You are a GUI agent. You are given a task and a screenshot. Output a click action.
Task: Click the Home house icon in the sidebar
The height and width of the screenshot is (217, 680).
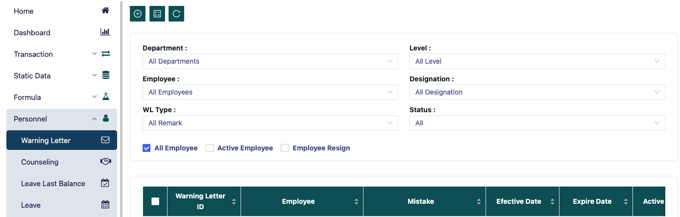pos(105,11)
